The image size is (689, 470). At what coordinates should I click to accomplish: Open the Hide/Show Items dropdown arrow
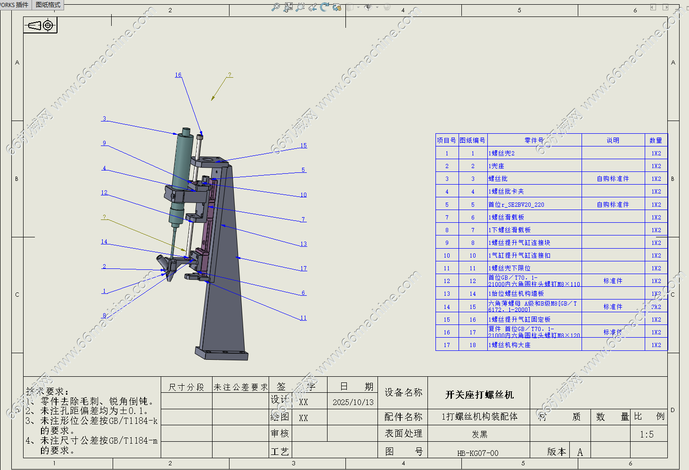point(377,7)
